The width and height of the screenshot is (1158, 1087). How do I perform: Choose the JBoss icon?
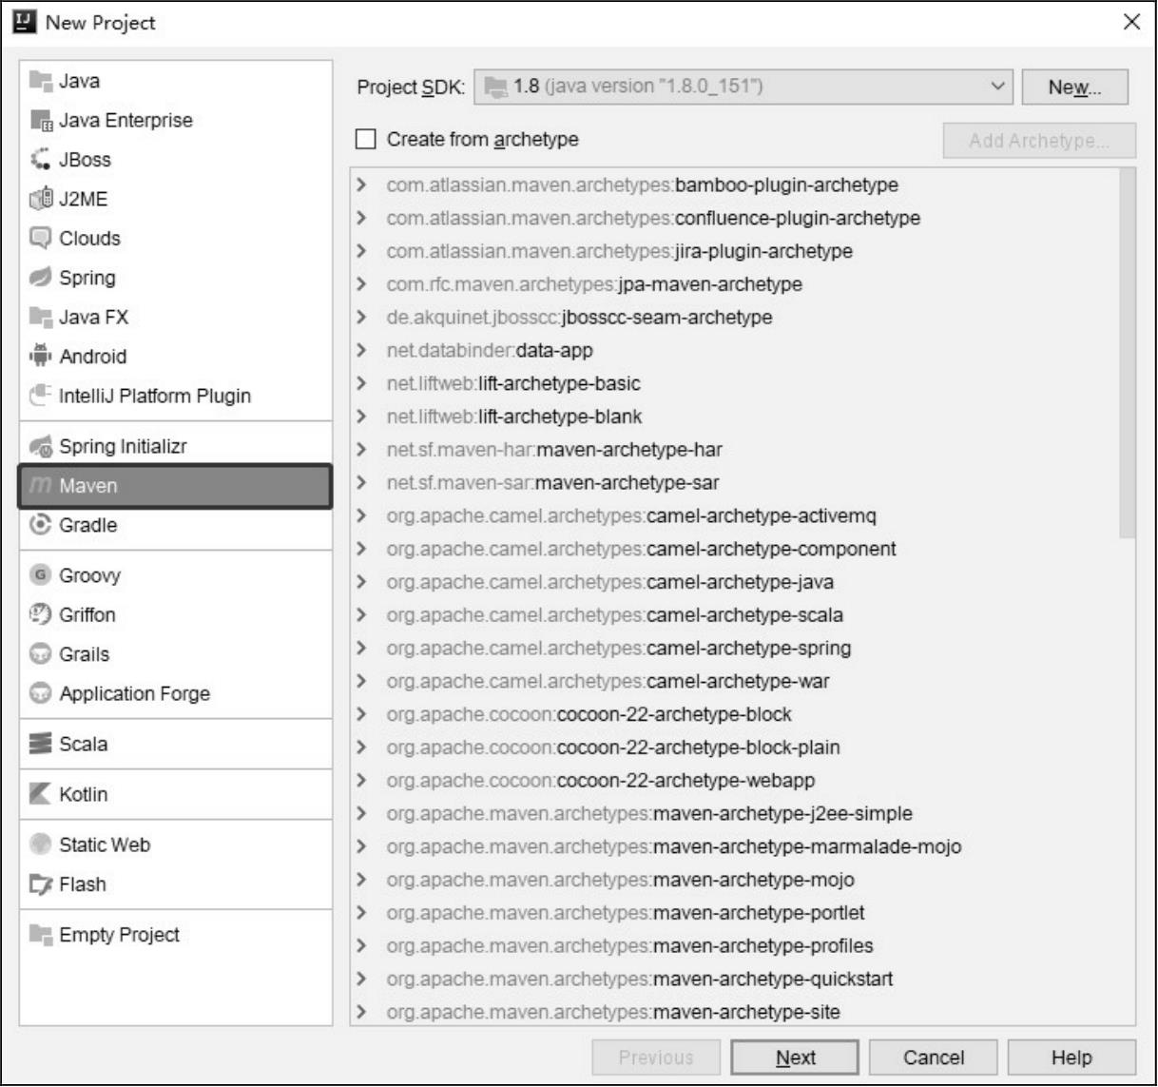tap(40, 160)
